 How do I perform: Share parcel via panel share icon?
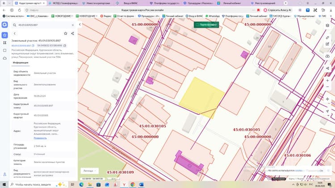click(72, 33)
